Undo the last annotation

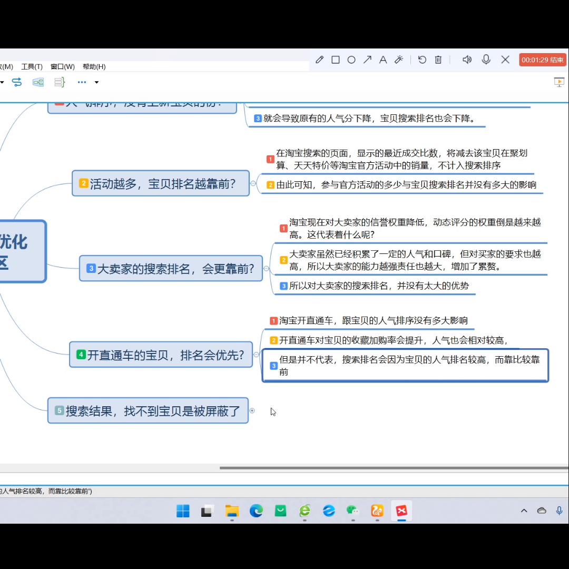[x=422, y=60]
